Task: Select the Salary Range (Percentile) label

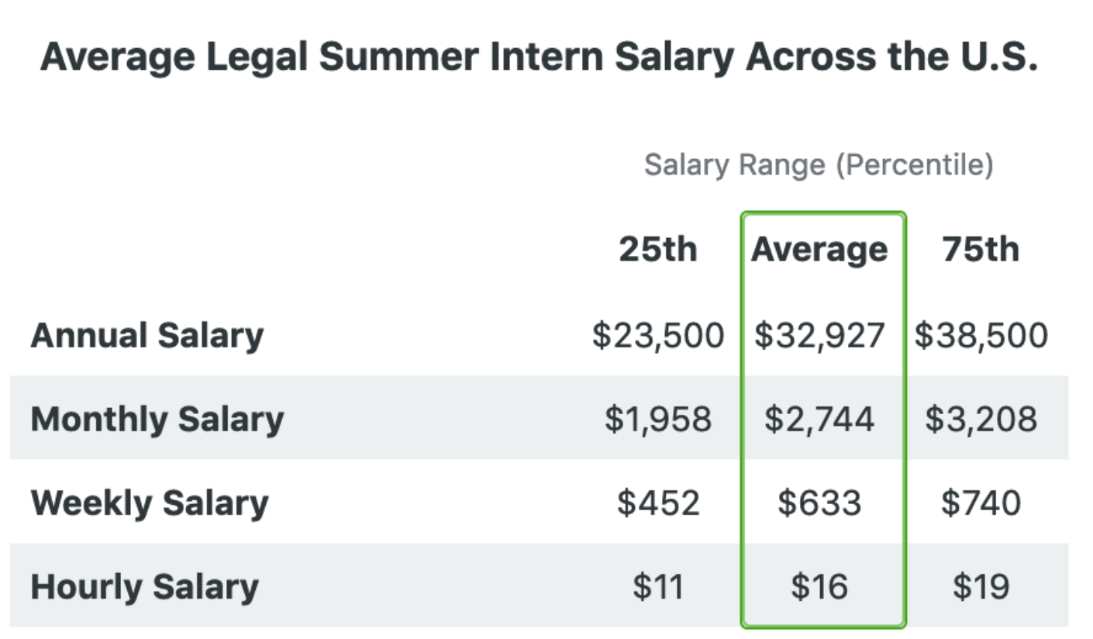Action: [819, 165]
